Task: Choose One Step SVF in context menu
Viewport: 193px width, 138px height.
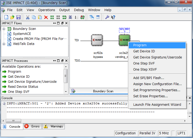Action: (x=157, y=63)
